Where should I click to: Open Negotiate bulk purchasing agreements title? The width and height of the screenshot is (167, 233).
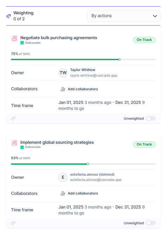pos(59,38)
